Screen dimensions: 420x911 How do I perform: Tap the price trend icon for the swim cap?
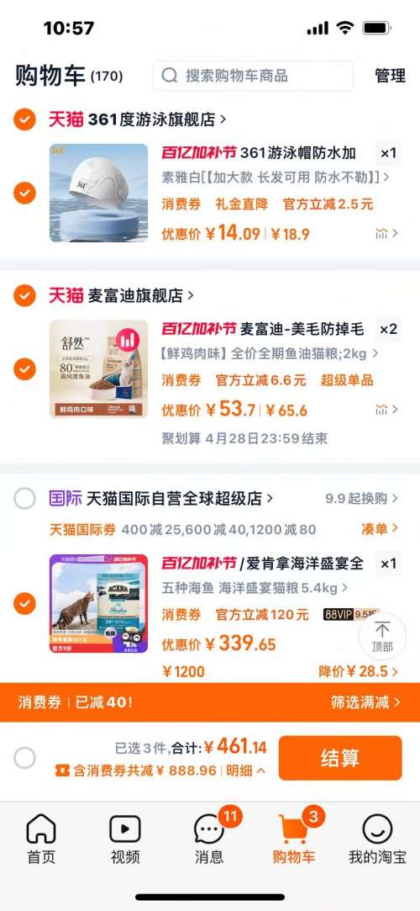[x=381, y=234]
